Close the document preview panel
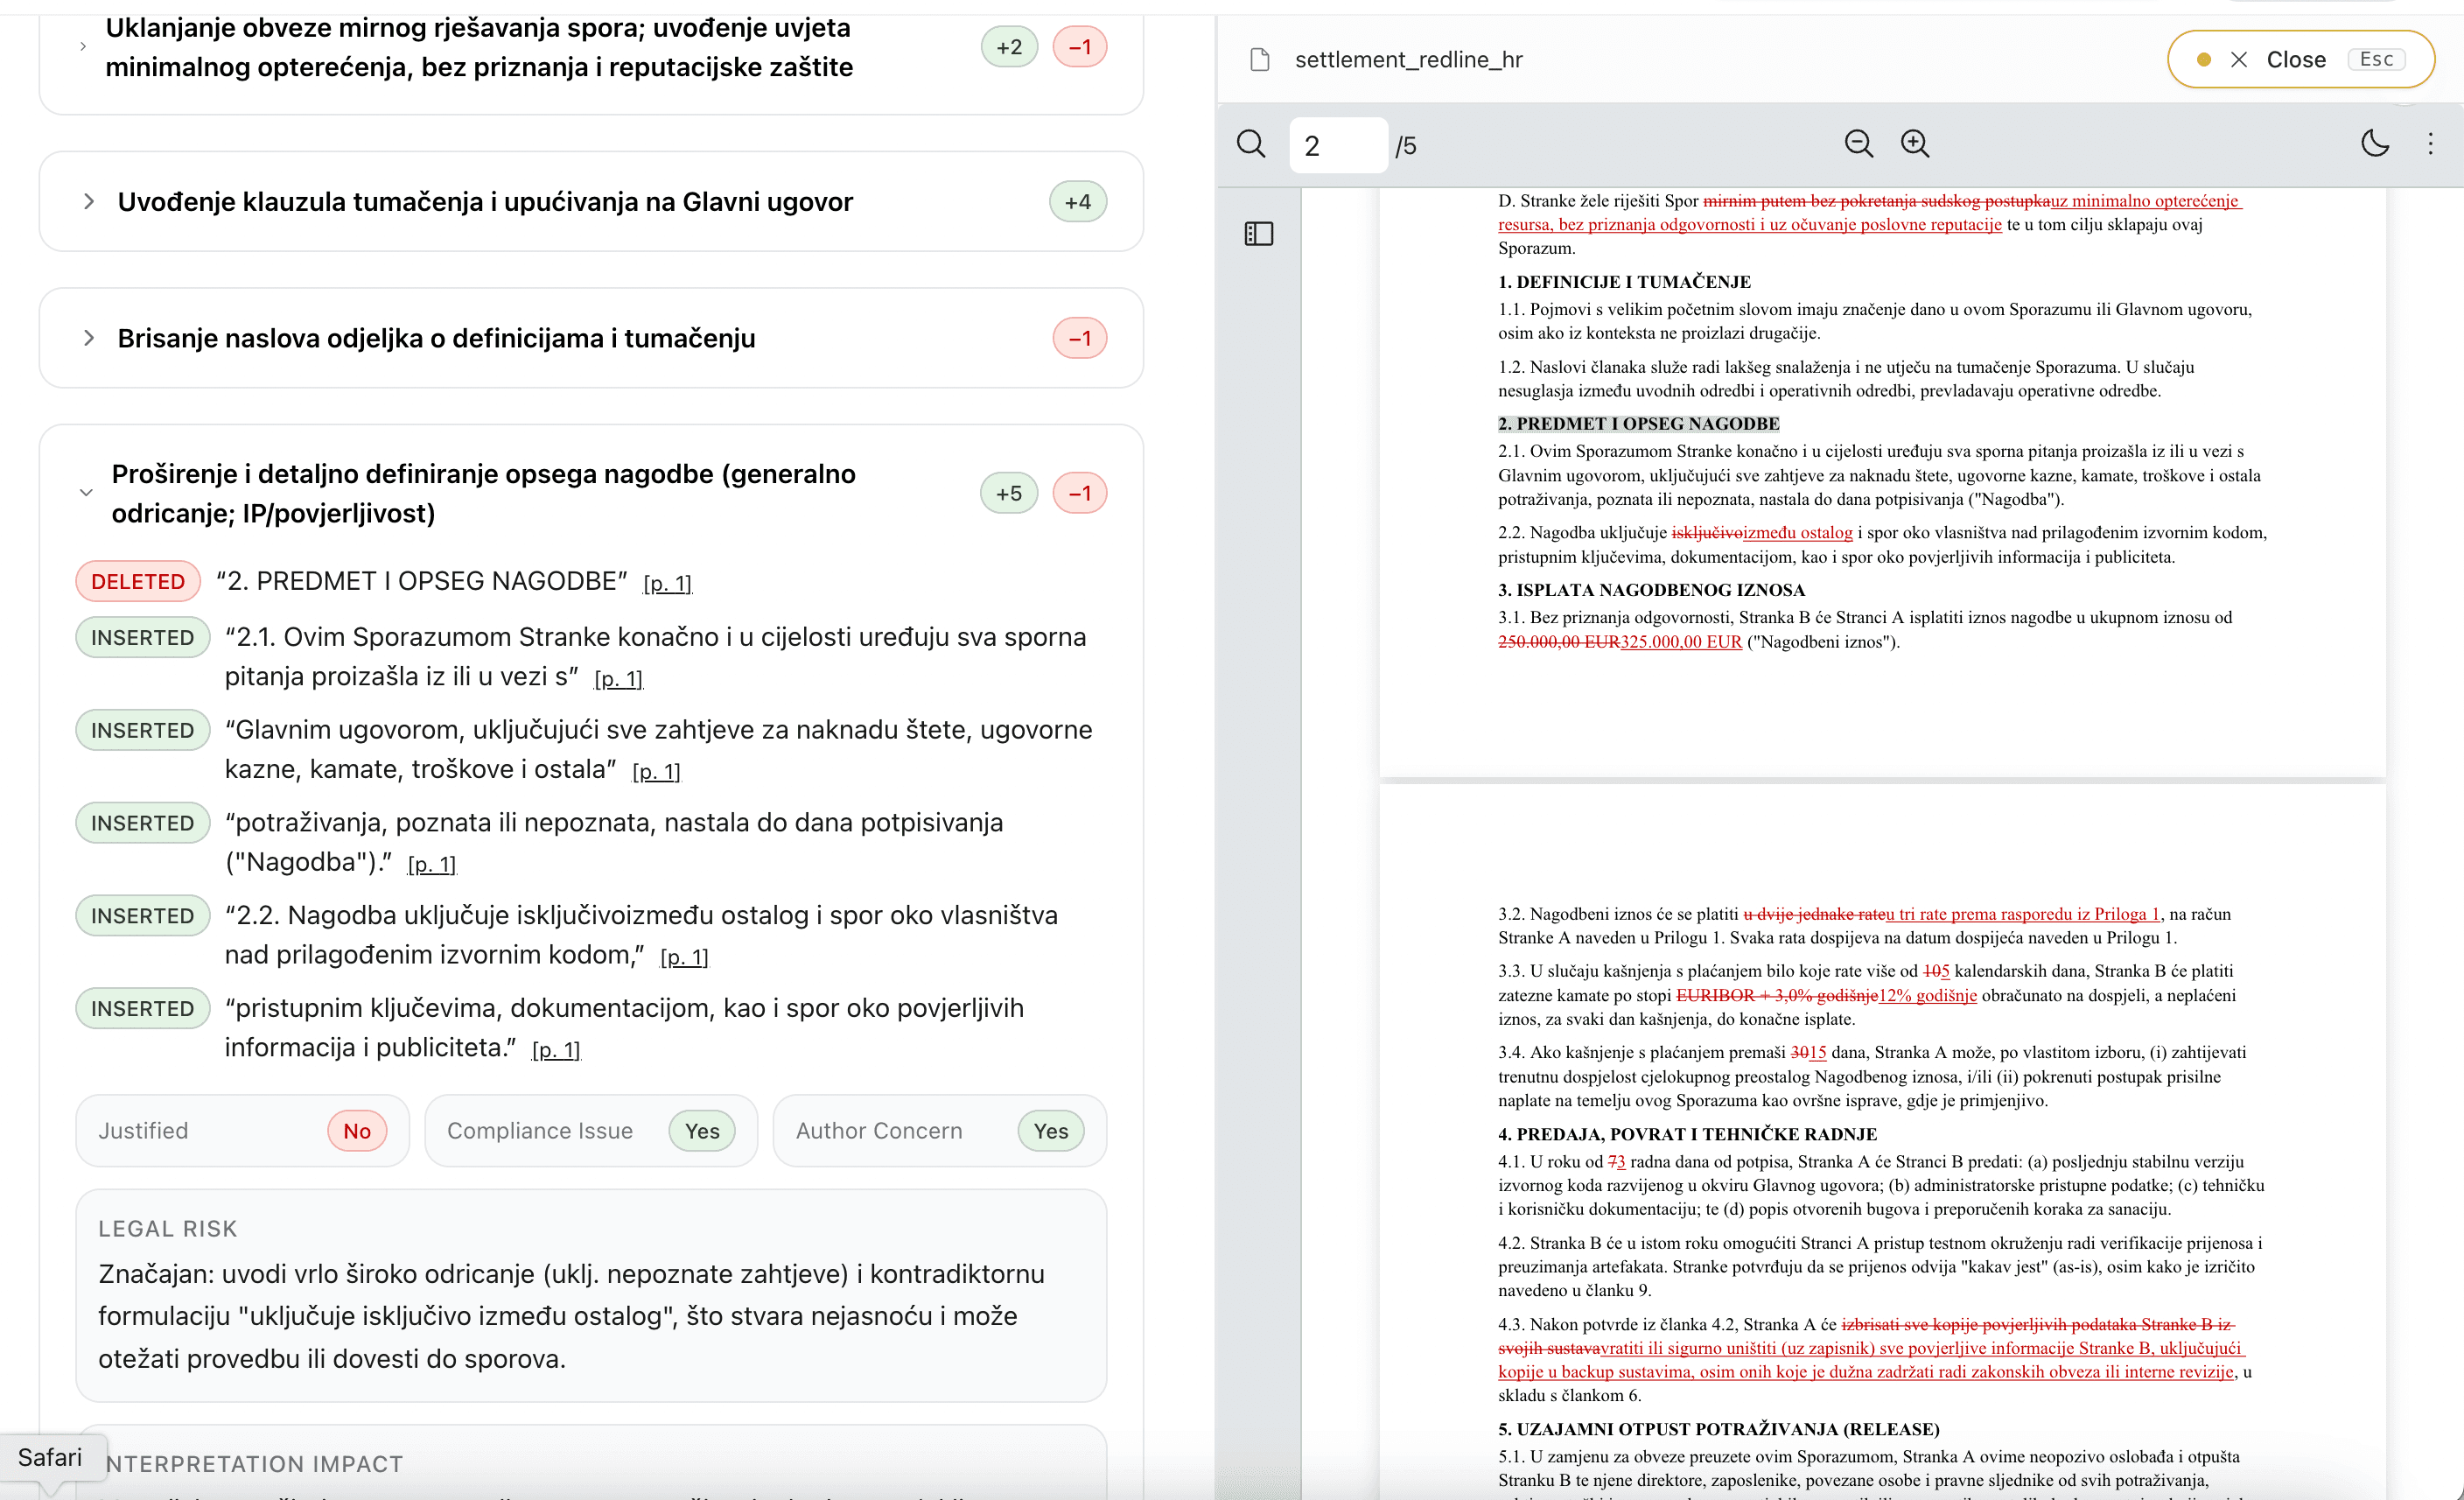 [x=2300, y=60]
